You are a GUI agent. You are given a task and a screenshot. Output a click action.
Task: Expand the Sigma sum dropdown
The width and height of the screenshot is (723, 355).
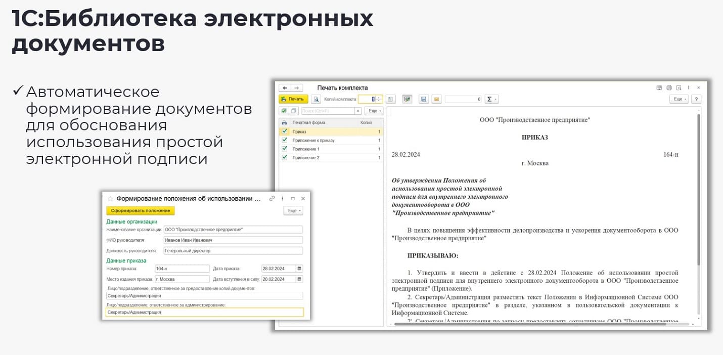[491, 99]
